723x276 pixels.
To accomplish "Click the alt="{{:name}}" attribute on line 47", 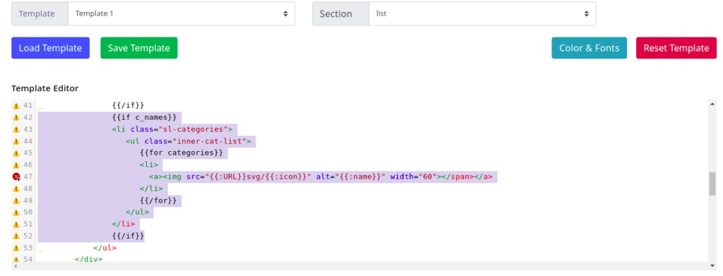I will point(351,177).
